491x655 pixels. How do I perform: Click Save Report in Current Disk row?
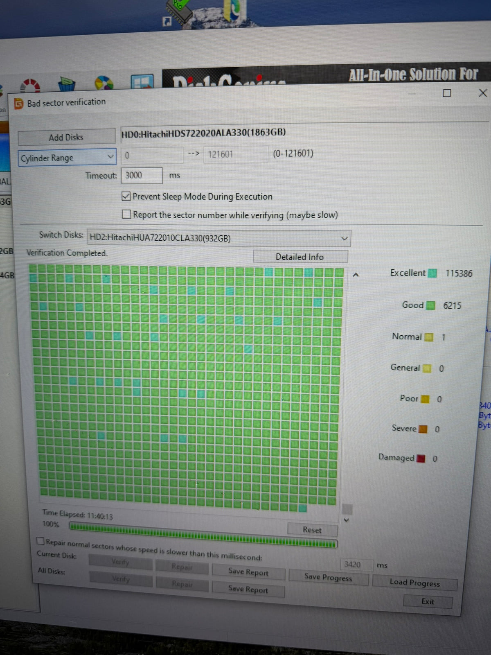pyautogui.click(x=248, y=572)
